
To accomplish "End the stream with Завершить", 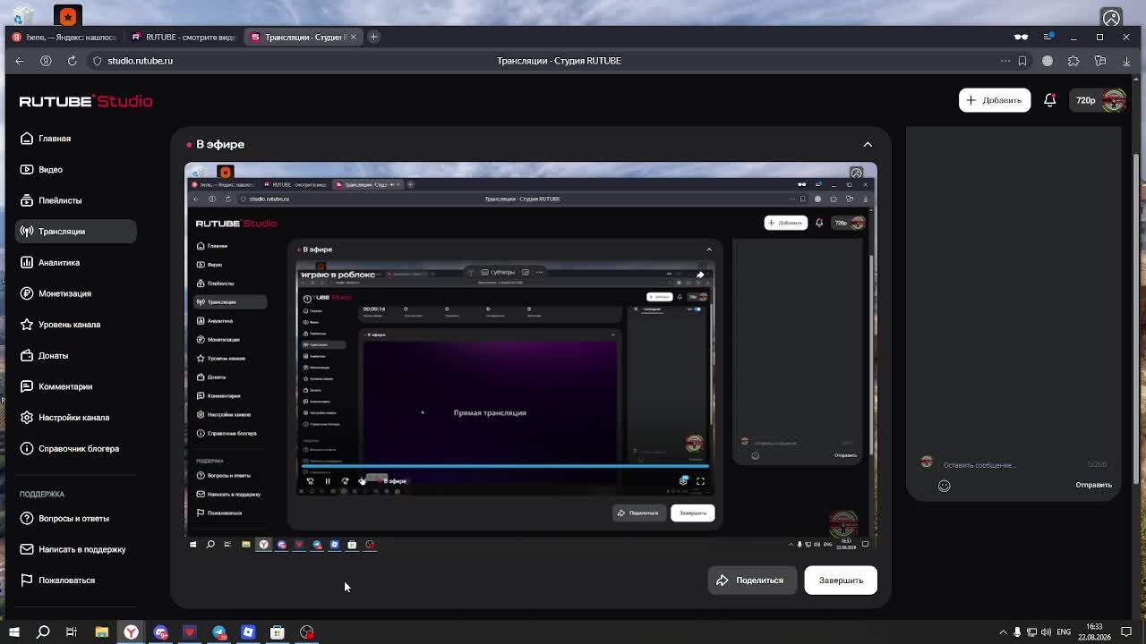I will [841, 580].
